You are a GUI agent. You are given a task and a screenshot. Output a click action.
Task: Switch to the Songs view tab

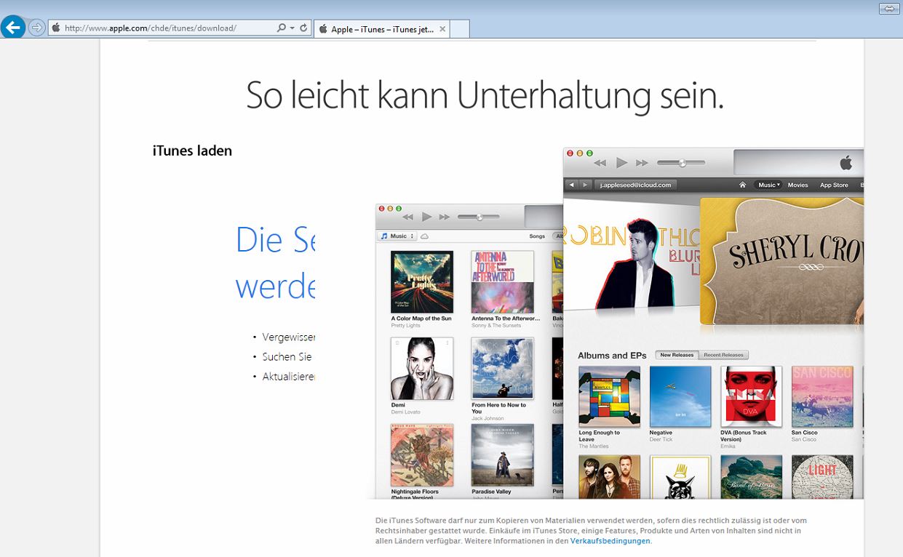537,236
